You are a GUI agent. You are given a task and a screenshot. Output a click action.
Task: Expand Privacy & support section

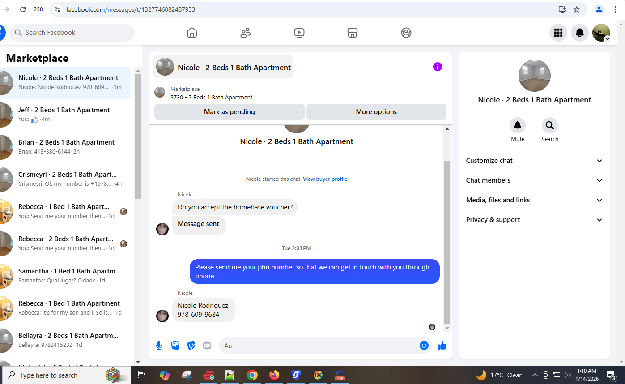coord(534,220)
